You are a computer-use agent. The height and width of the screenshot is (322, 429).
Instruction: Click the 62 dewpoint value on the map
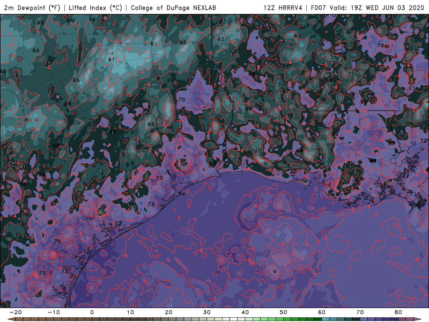(221, 39)
